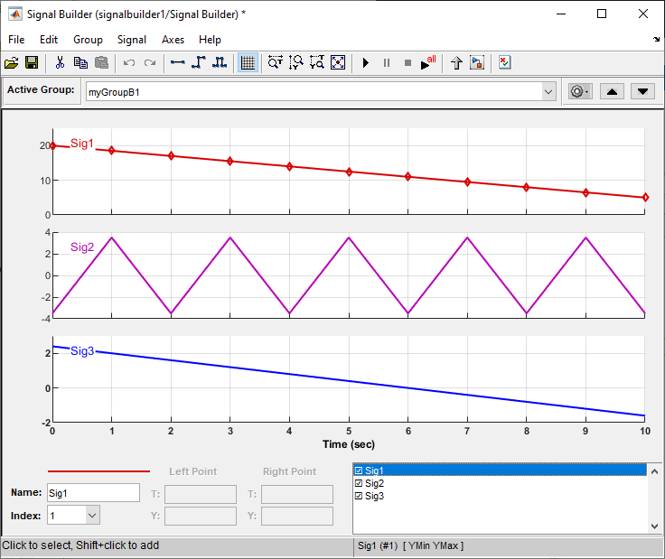
Task: Select Sig1 data point at time 10
Action: click(x=645, y=197)
